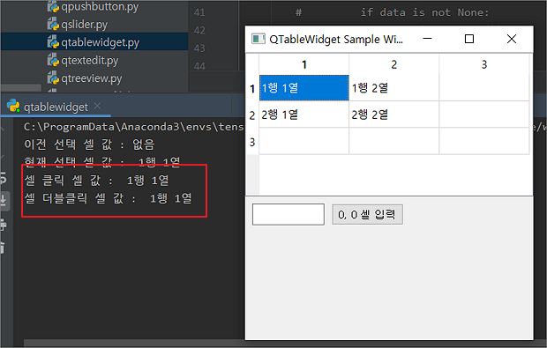Click the Python icon beside qtextedit.py

click(53, 60)
